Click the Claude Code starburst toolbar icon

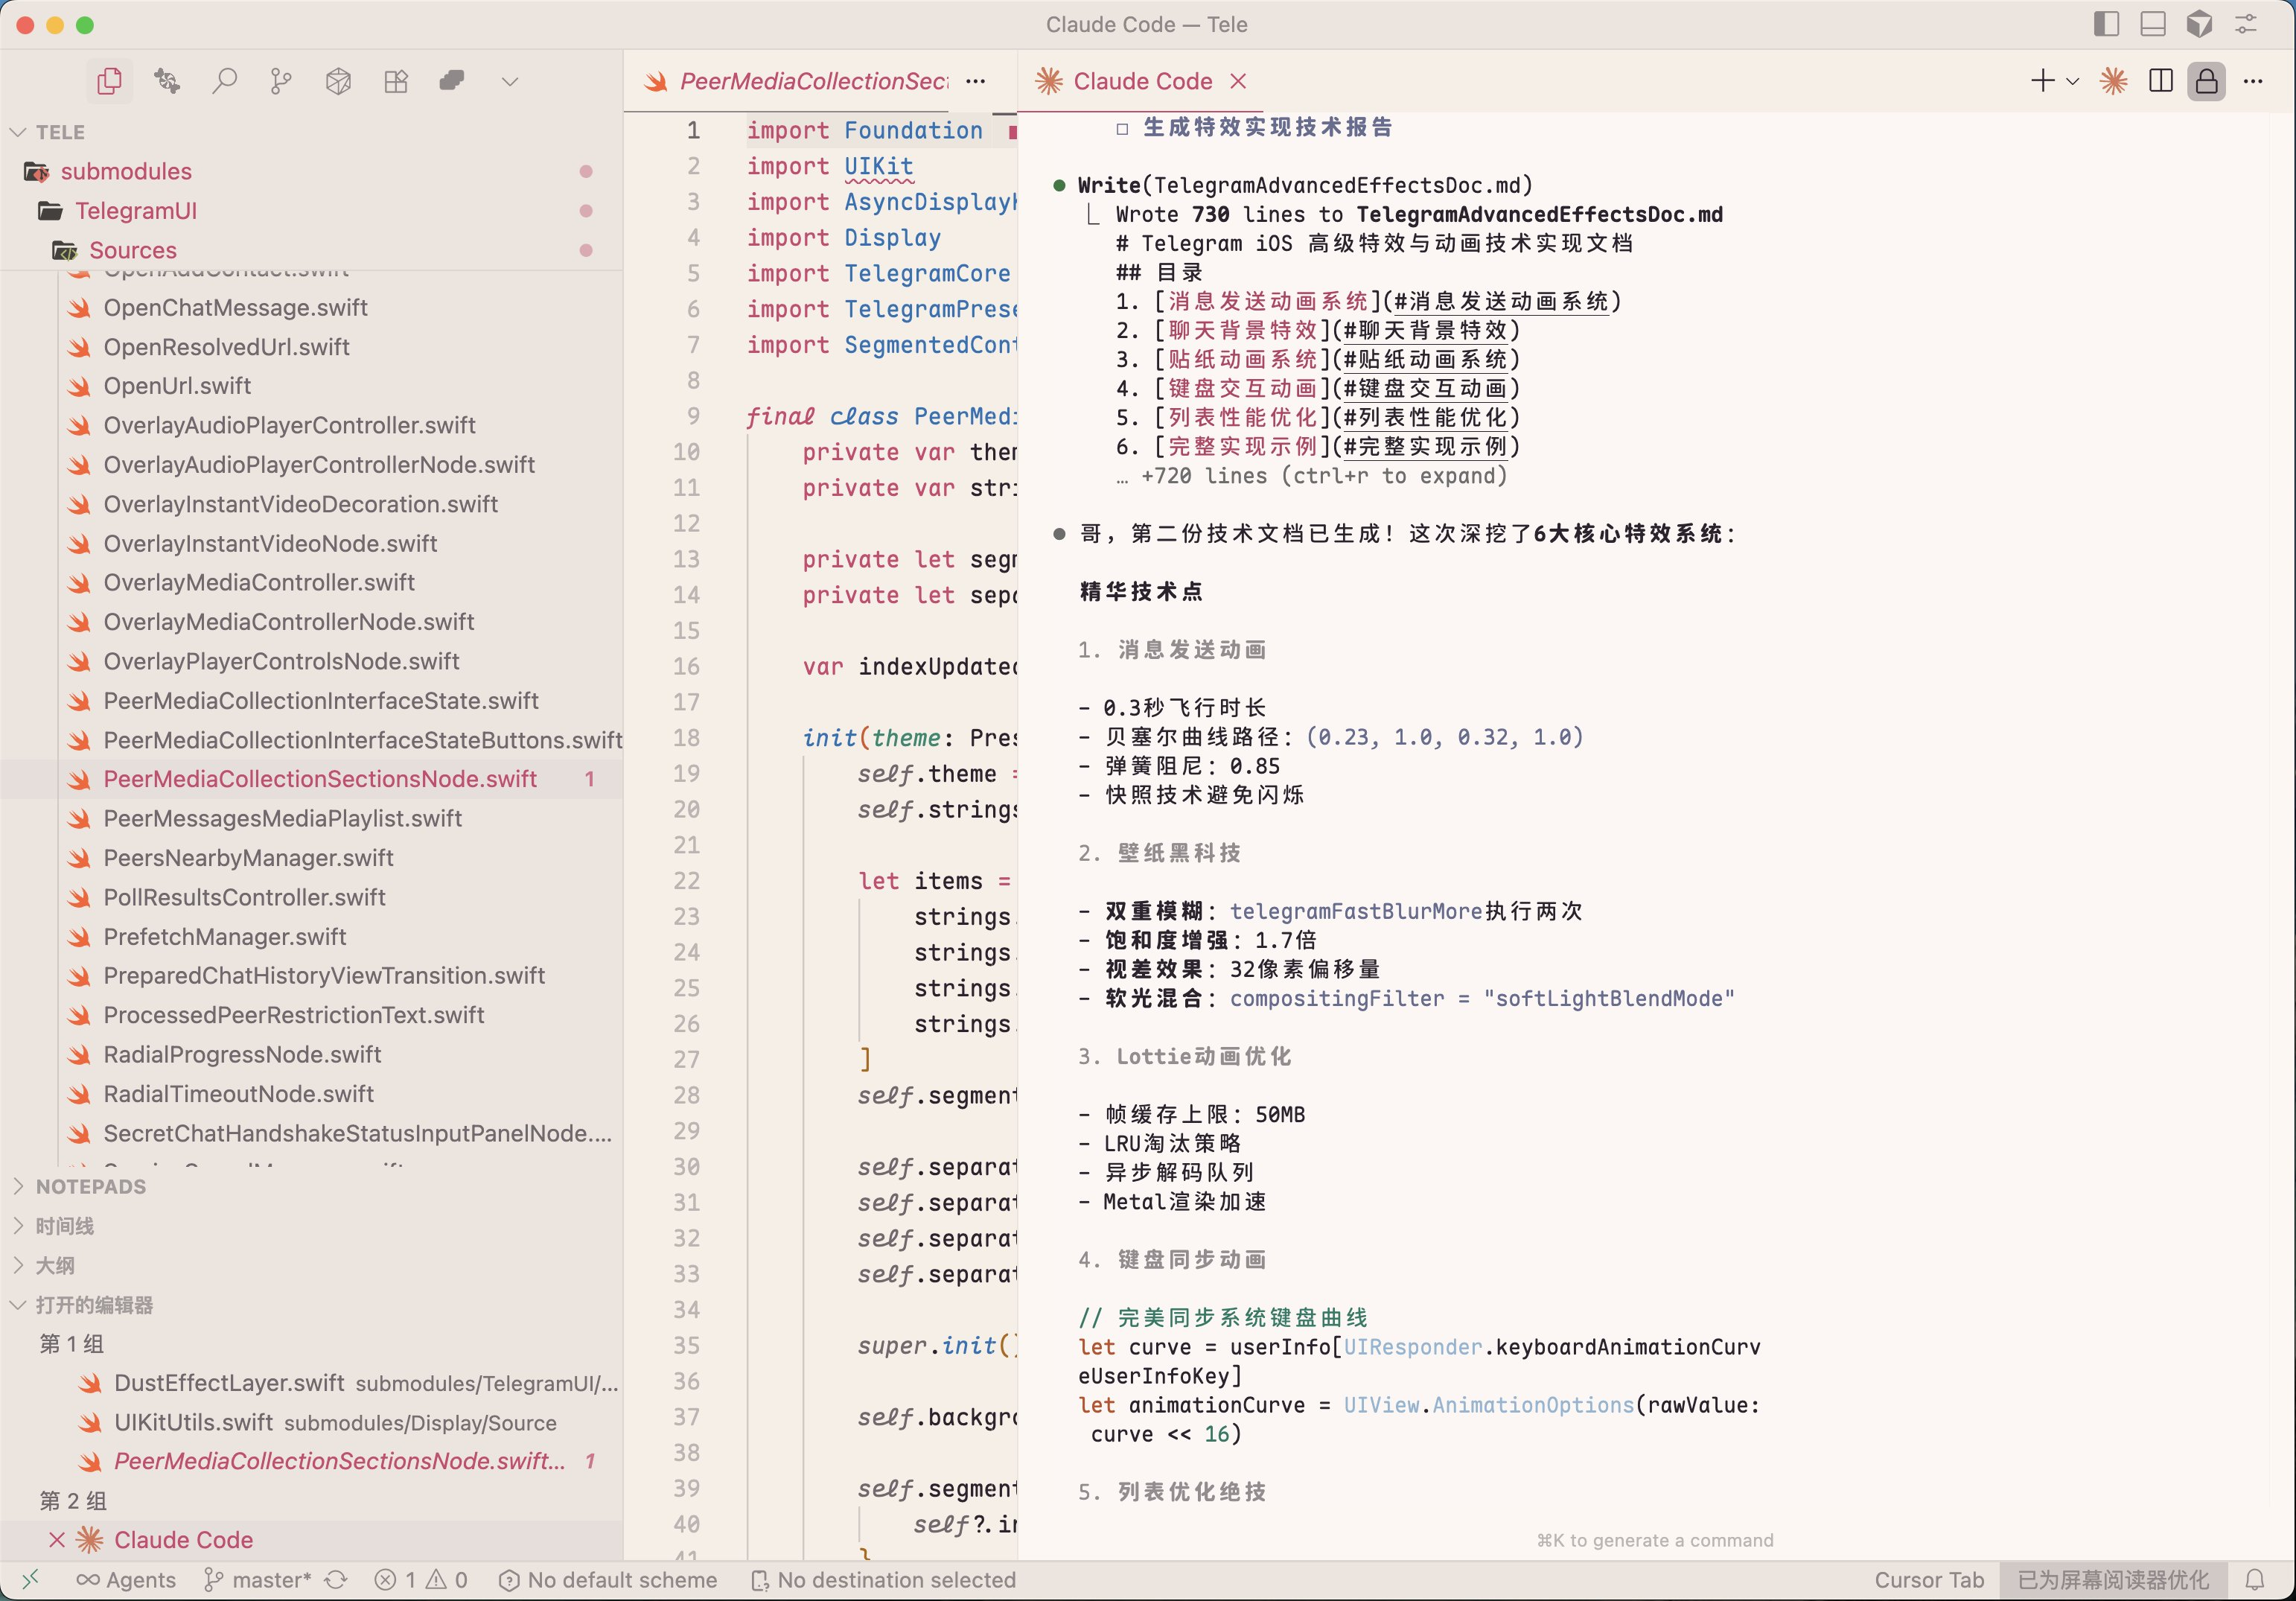[2113, 81]
